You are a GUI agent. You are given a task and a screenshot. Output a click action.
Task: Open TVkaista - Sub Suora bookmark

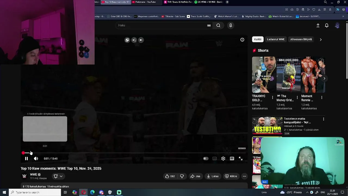point(173,16)
